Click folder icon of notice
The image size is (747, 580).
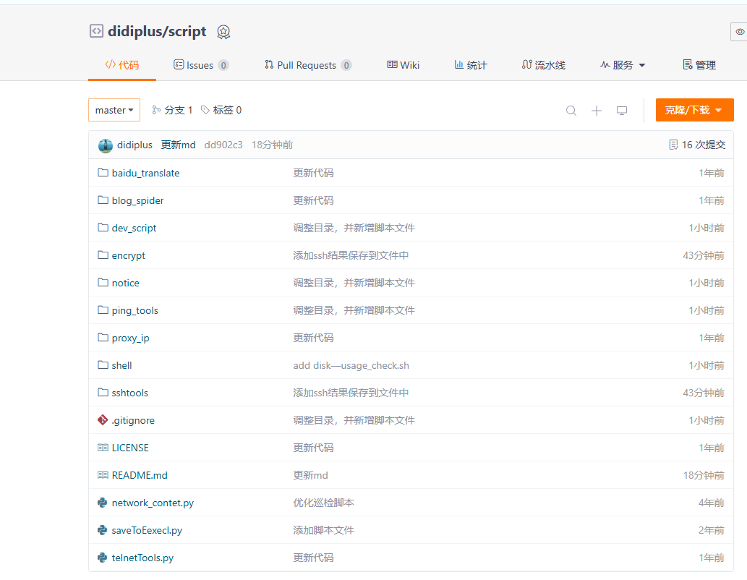[103, 282]
